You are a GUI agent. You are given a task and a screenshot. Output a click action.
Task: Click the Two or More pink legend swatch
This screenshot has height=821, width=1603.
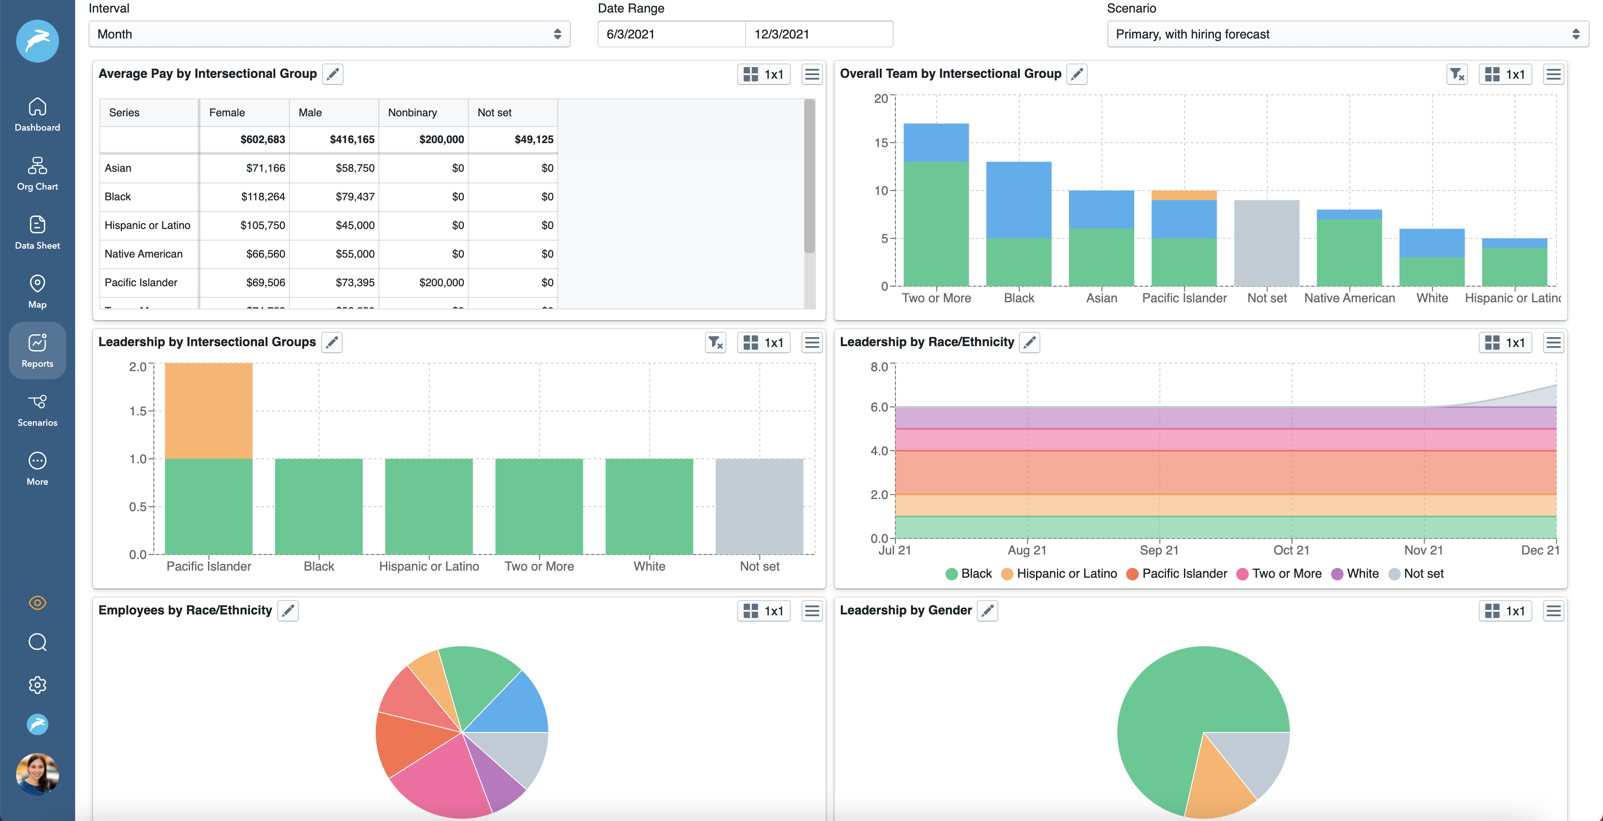pyautogui.click(x=1243, y=573)
